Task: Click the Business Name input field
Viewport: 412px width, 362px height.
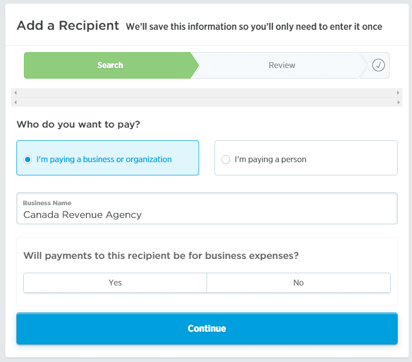Action: coord(207,215)
